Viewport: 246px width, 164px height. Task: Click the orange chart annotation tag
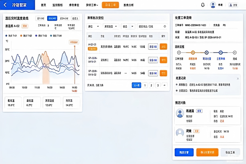[x=74, y=42]
